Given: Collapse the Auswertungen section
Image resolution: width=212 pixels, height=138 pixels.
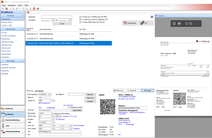Looking at the screenshot, I should pyautogui.click(x=23, y=29).
